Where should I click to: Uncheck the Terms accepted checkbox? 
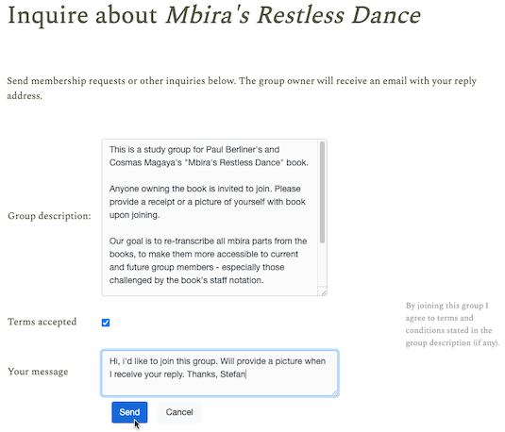point(106,323)
